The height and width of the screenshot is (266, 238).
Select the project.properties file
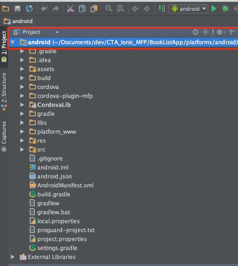tap(62, 239)
